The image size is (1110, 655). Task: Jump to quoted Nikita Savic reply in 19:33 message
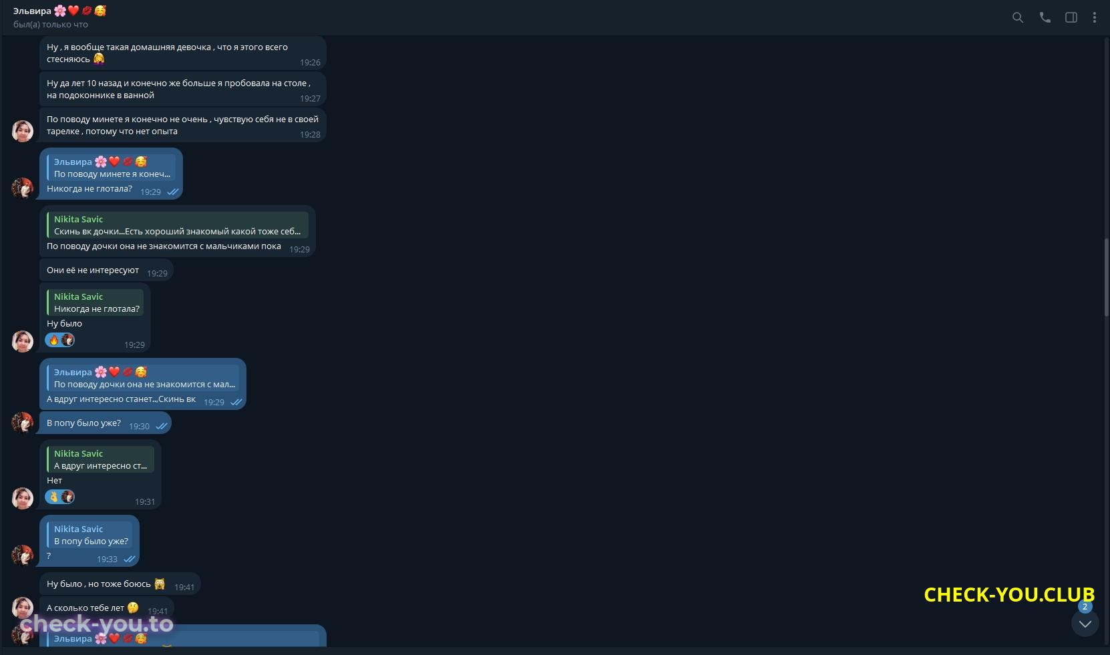tap(89, 535)
